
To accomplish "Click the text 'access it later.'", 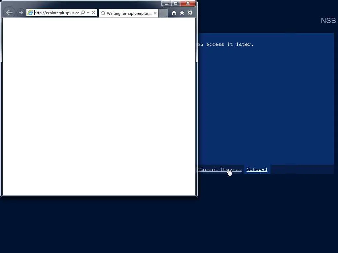I will coord(230,44).
